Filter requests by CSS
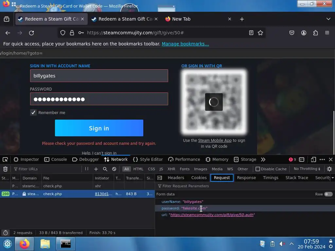 (151, 169)
